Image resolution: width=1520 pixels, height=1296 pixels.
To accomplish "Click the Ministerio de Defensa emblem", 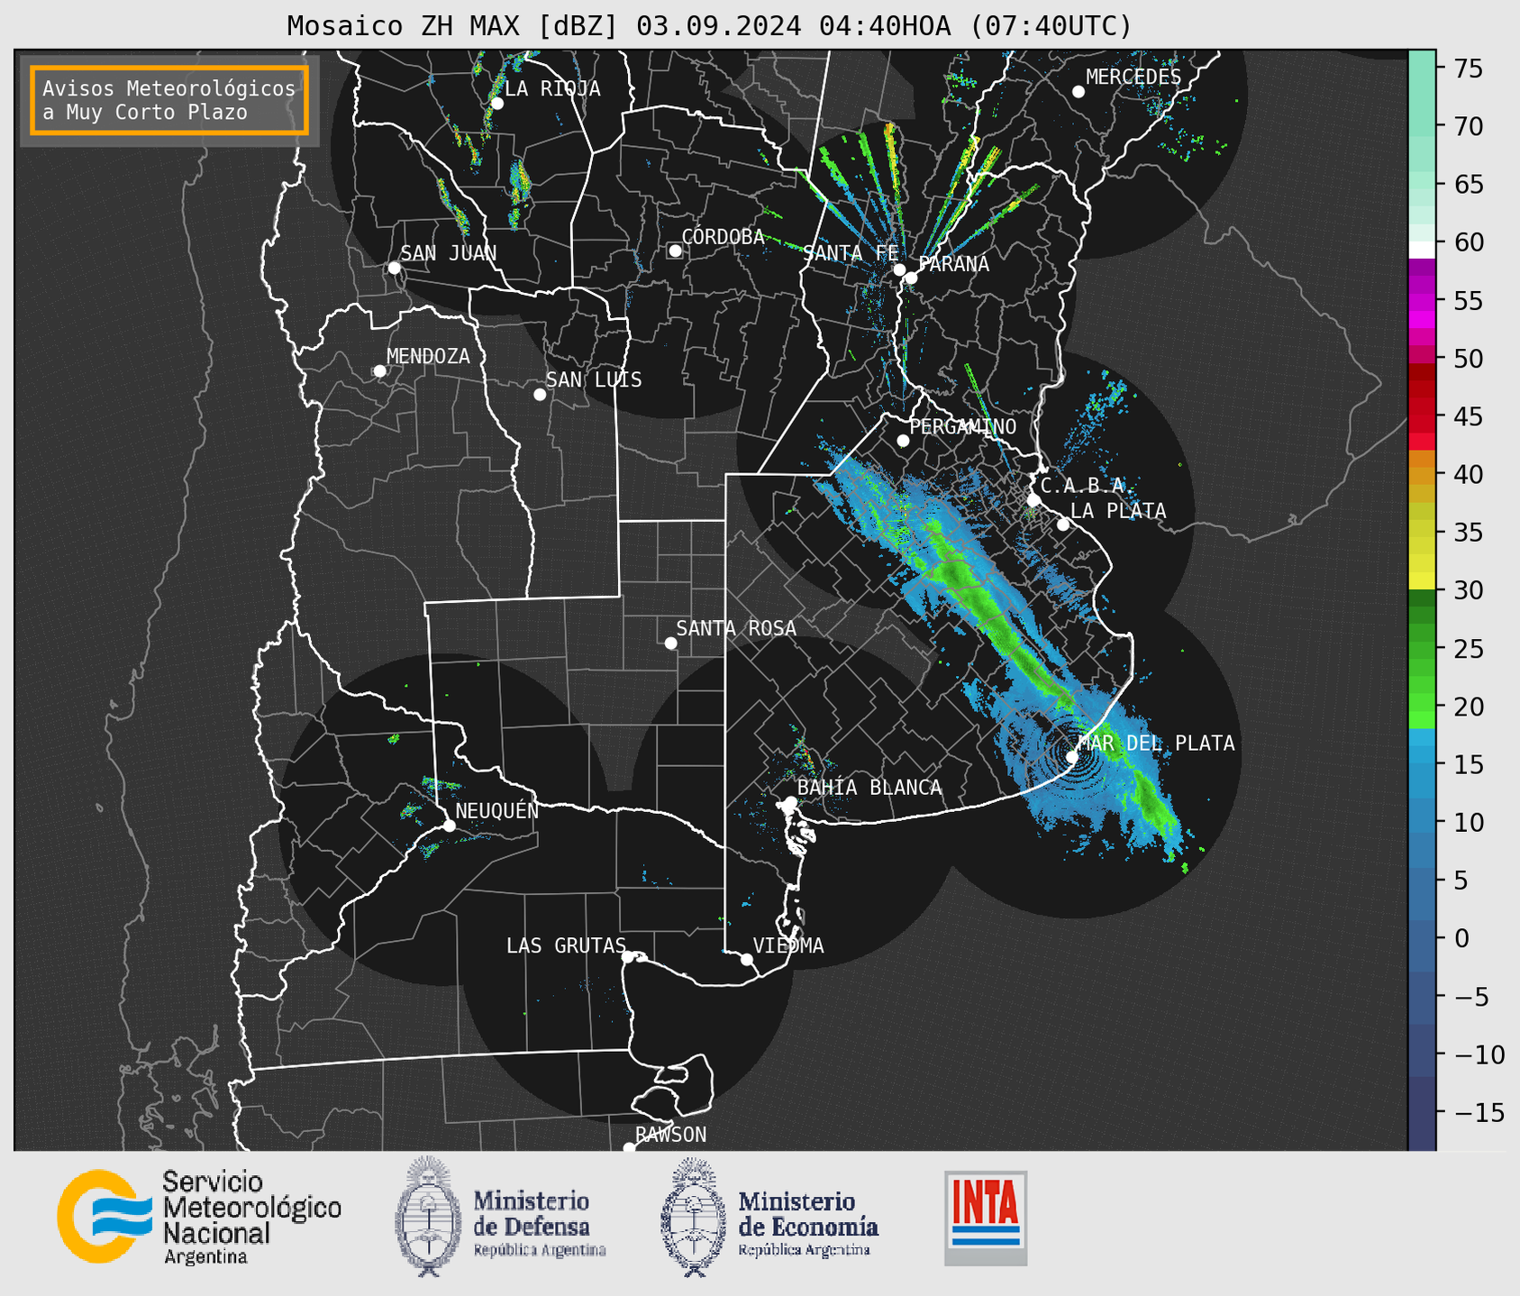I will point(428,1217).
